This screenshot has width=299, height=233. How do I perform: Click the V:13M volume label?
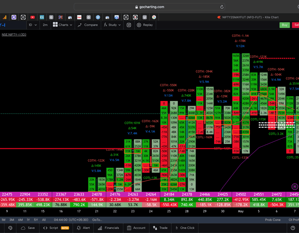click(x=168, y=96)
